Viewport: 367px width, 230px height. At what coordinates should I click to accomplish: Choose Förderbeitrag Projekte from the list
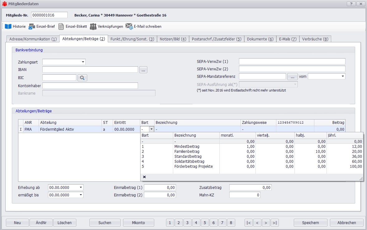click(x=193, y=166)
